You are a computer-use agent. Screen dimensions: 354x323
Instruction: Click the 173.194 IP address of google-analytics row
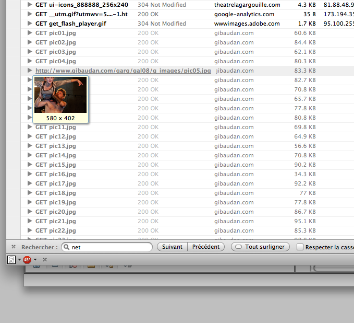[339, 14]
